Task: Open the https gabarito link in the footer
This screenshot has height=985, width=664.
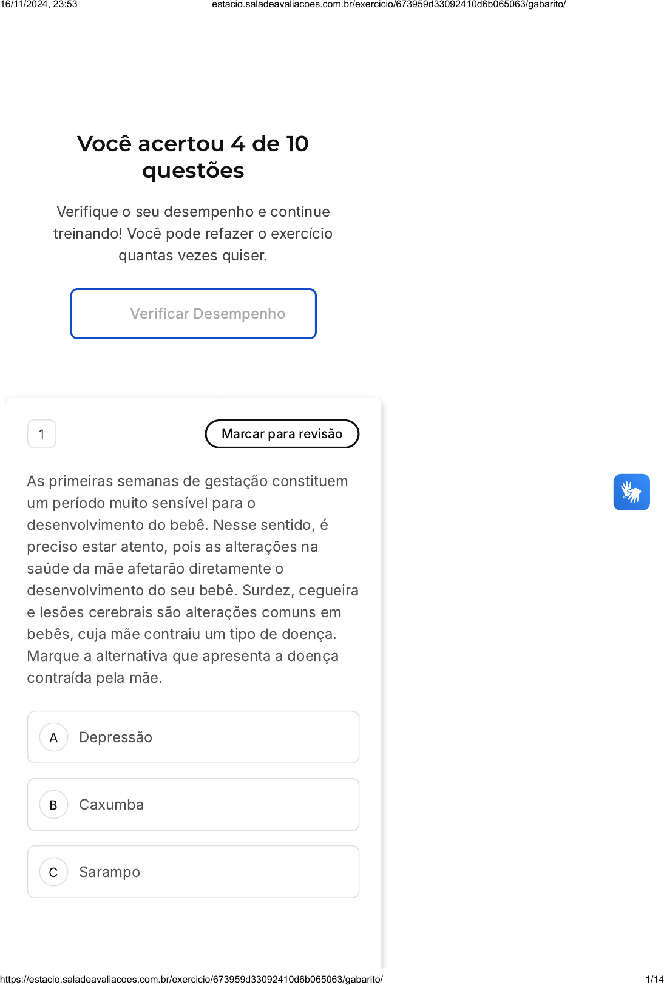Action: click(x=191, y=979)
